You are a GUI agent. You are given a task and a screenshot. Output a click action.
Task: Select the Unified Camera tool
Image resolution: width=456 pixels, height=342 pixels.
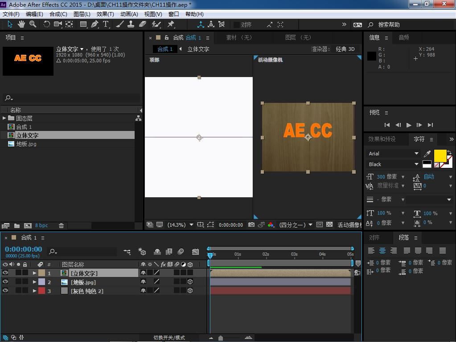click(58, 24)
